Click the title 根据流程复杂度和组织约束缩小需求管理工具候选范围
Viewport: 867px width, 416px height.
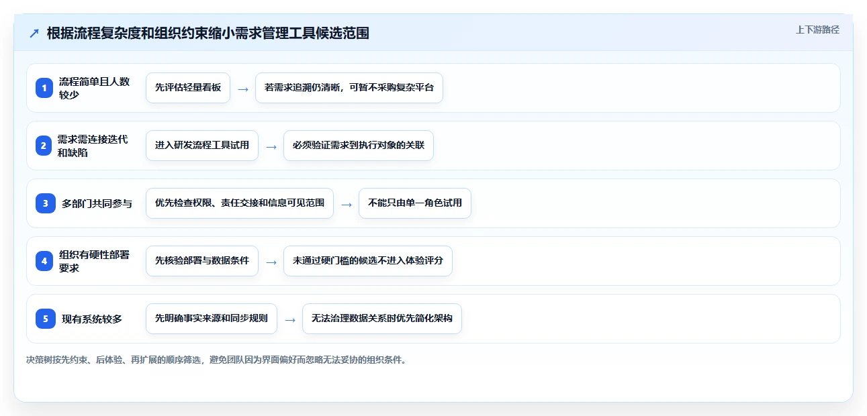(x=208, y=34)
